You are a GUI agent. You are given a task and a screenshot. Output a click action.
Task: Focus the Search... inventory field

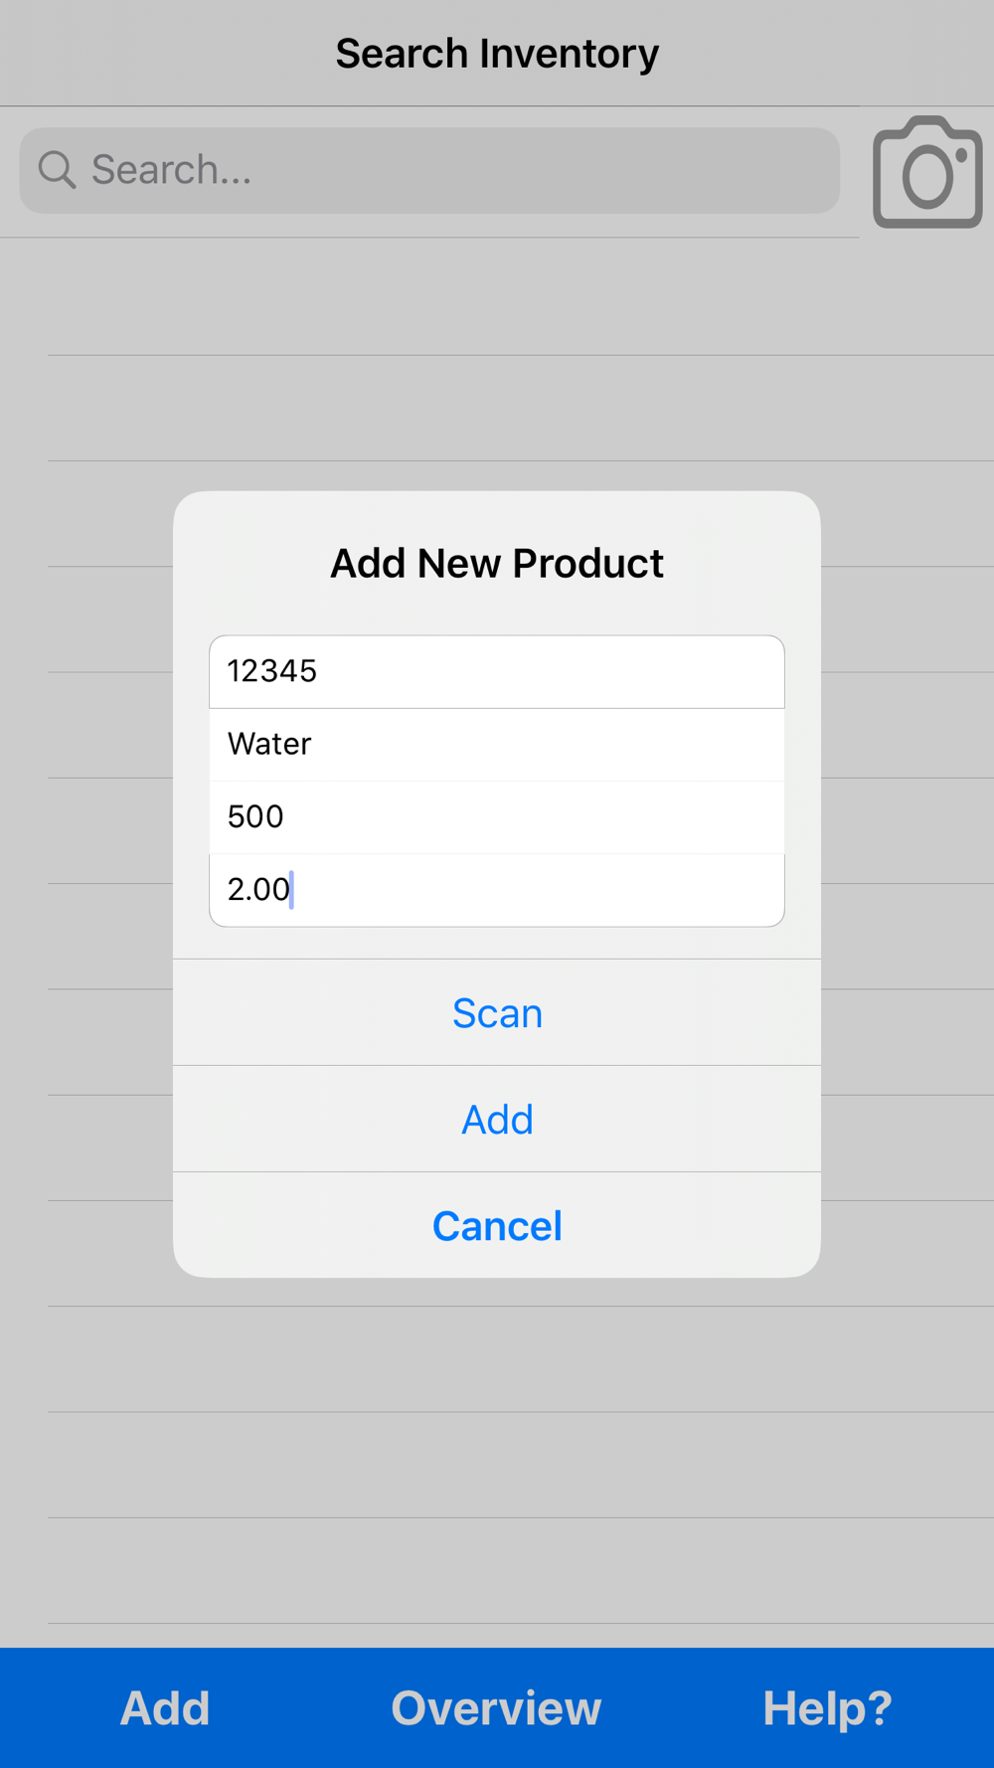429,170
